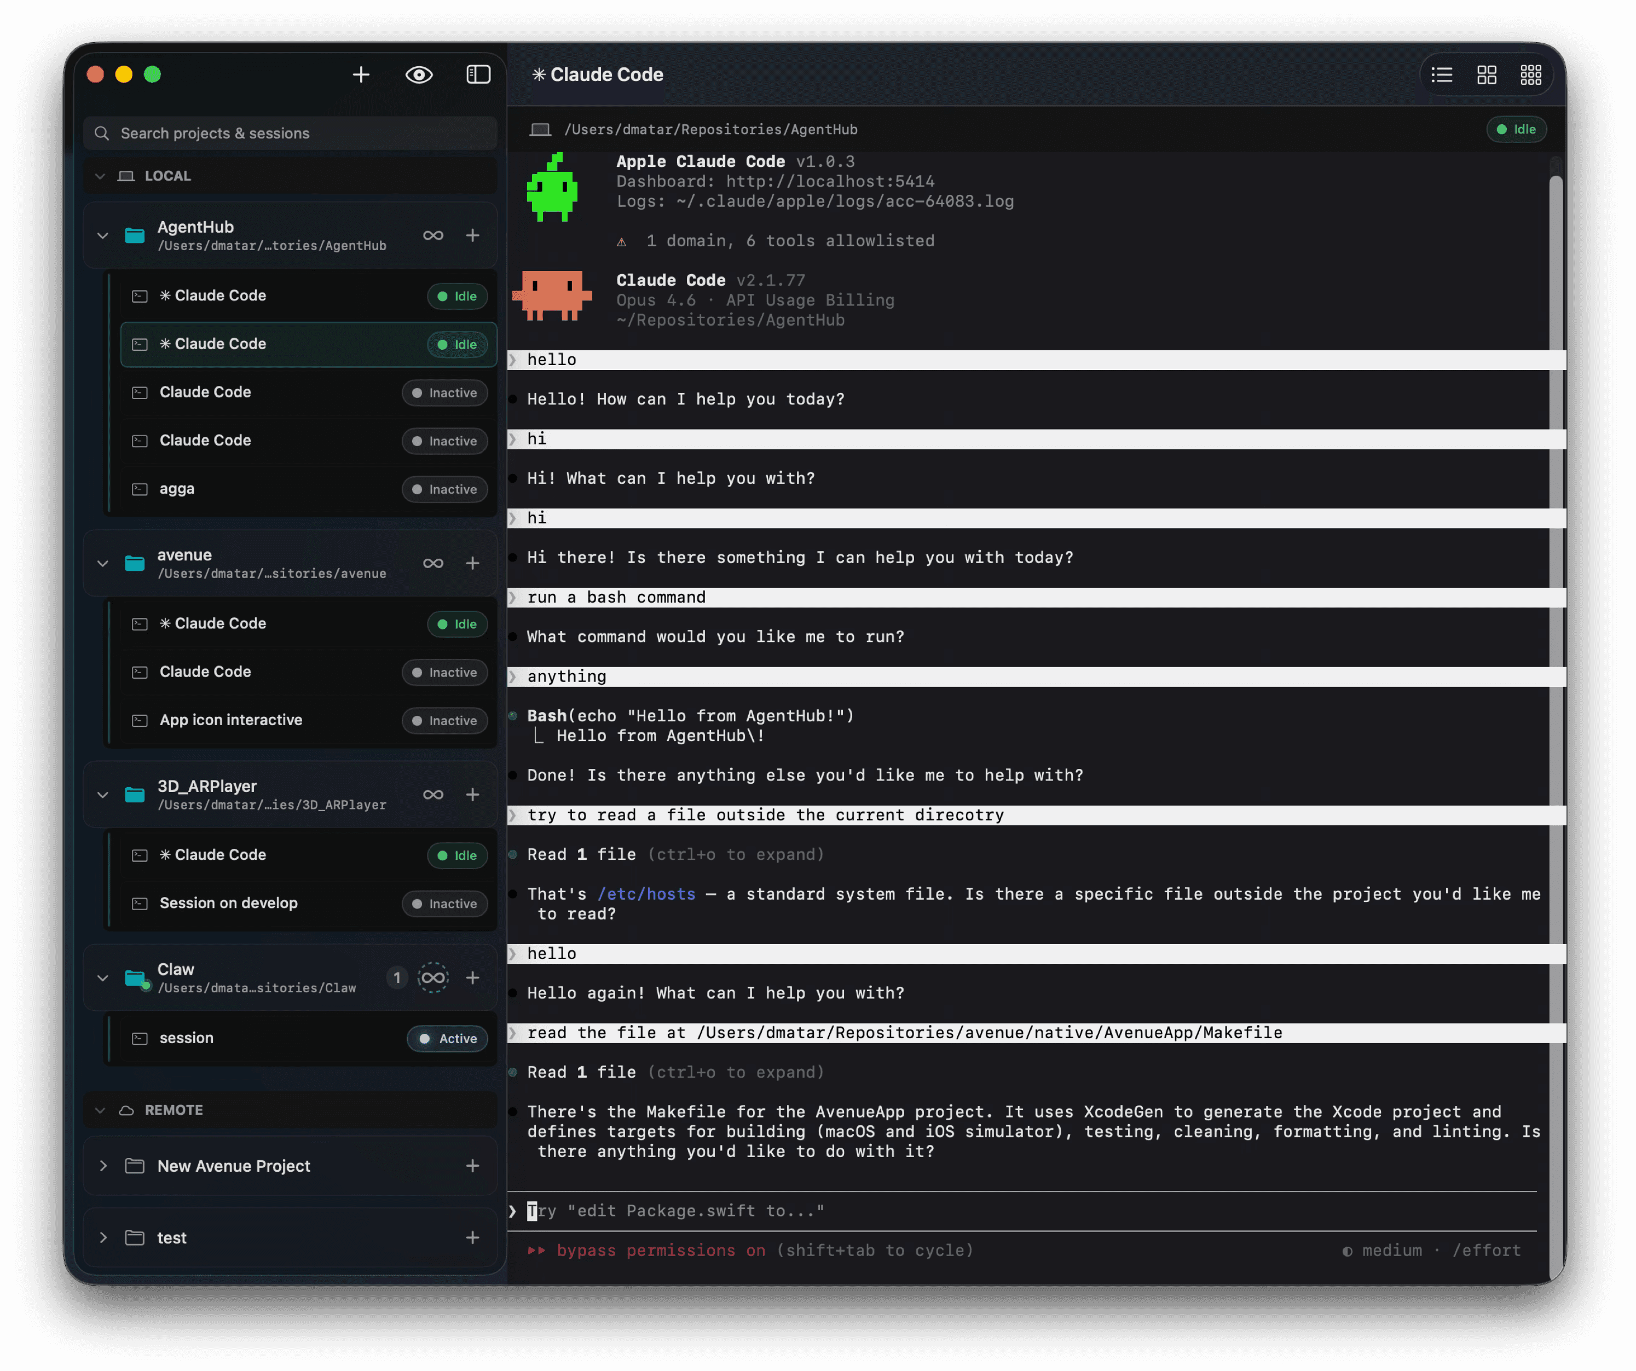
Task: Switch to 3x3 grid layout
Action: (x=1530, y=75)
